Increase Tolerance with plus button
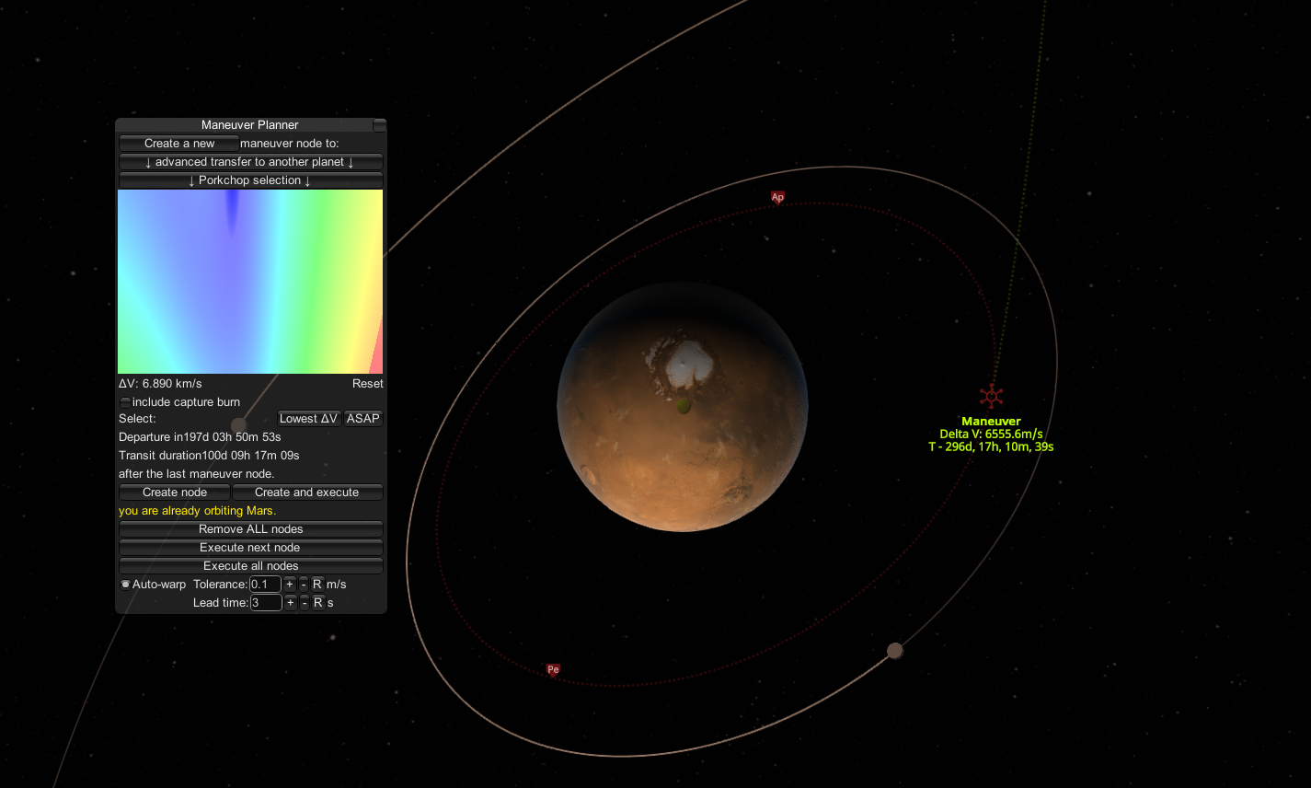Screen dimensions: 1311x788 [290, 585]
